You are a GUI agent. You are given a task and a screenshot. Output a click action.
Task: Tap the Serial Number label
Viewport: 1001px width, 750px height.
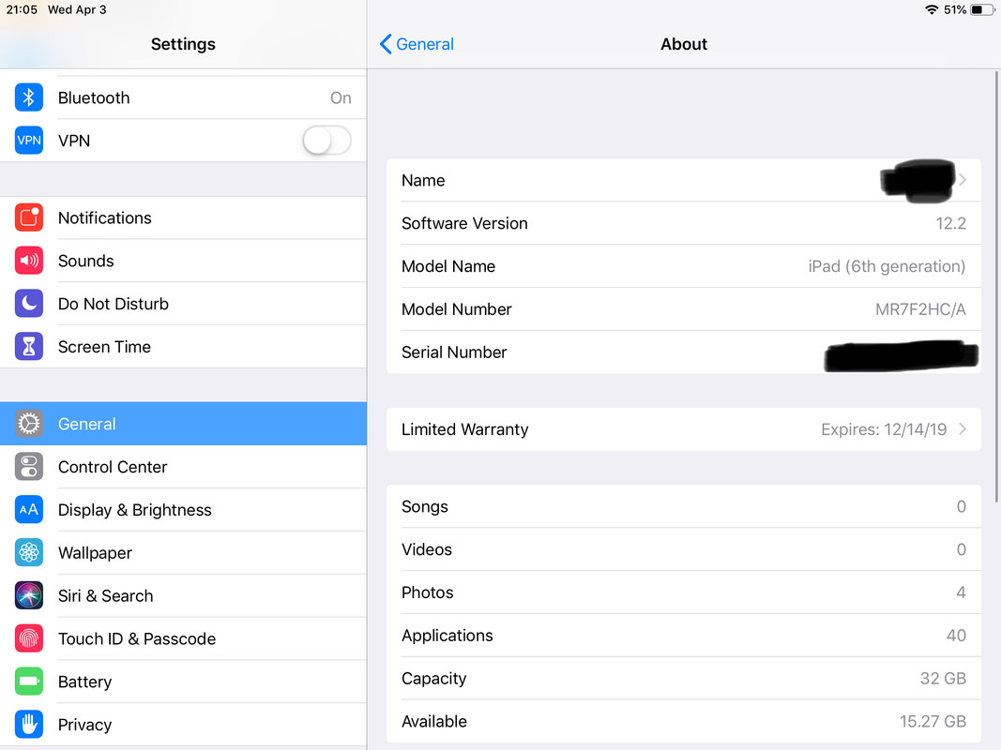click(454, 352)
